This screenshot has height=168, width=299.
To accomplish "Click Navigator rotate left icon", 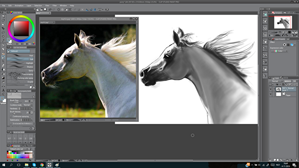I will 283,35.
